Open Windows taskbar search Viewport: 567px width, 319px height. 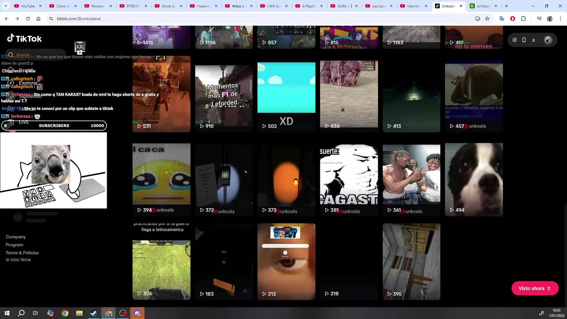pos(21,313)
